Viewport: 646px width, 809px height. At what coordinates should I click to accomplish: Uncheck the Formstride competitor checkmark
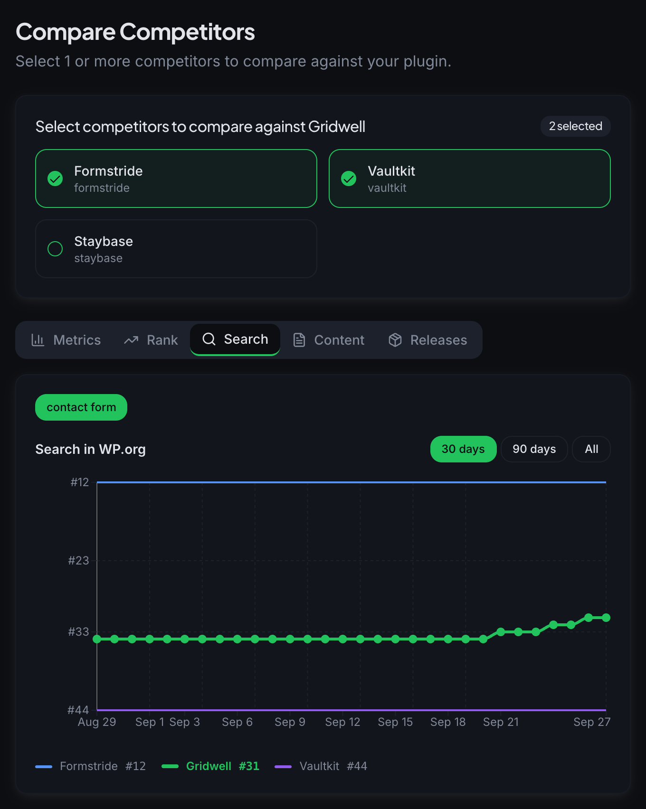(x=55, y=179)
